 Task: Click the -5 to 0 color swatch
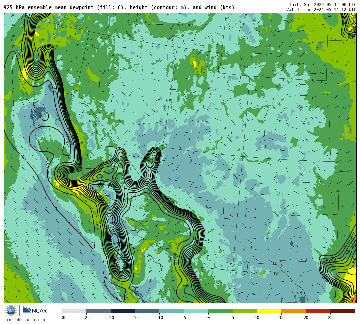coord(196,311)
